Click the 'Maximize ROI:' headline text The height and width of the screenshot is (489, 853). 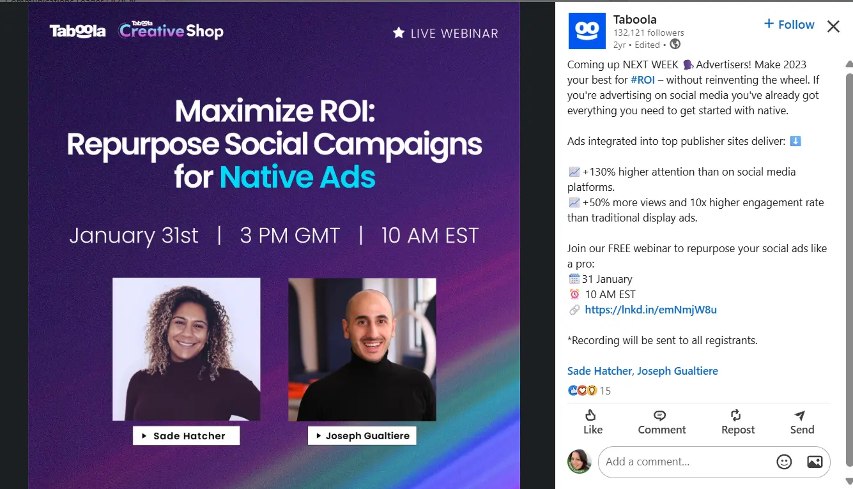(275, 111)
